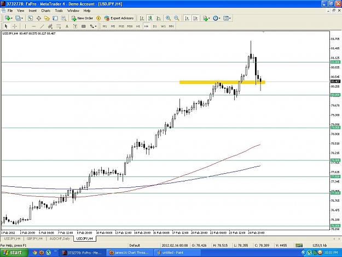Select the text 'A' drawing tool

(67, 26)
